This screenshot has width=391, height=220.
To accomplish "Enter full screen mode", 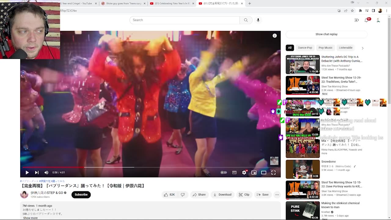I will [273, 173].
